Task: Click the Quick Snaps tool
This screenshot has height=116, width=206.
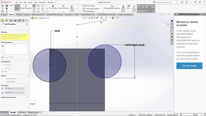Action: point(129,7)
